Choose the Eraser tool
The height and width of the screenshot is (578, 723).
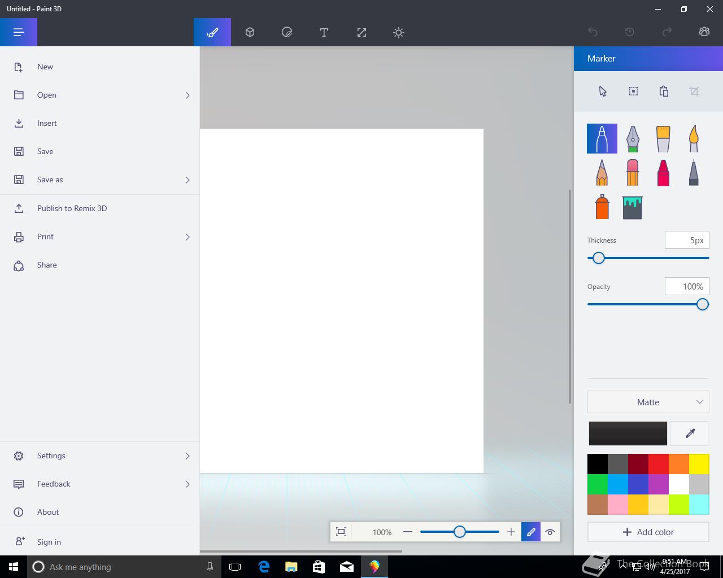633,173
